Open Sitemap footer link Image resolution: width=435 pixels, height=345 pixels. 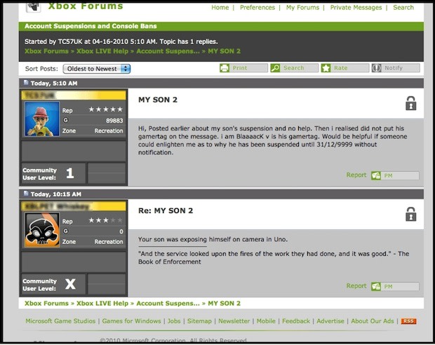pos(199,321)
